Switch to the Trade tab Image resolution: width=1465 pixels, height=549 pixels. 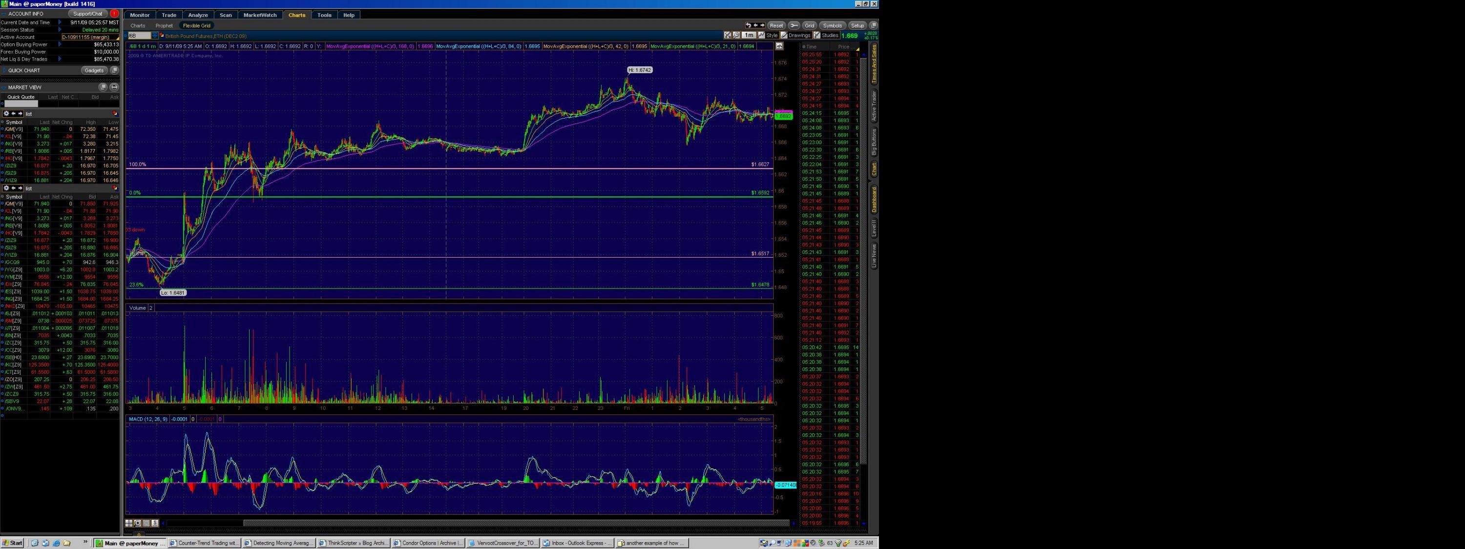click(169, 15)
